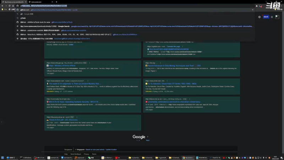This screenshot has width=284, height=160.
Task: Click the browser forward arrow
Action: tap(6, 6)
